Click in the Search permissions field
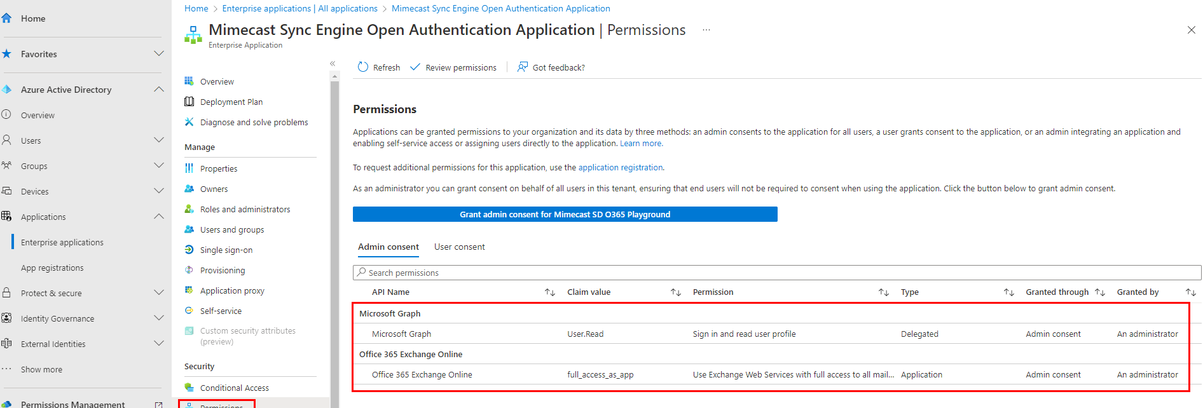Viewport: 1203px width, 408px height. [x=776, y=273]
